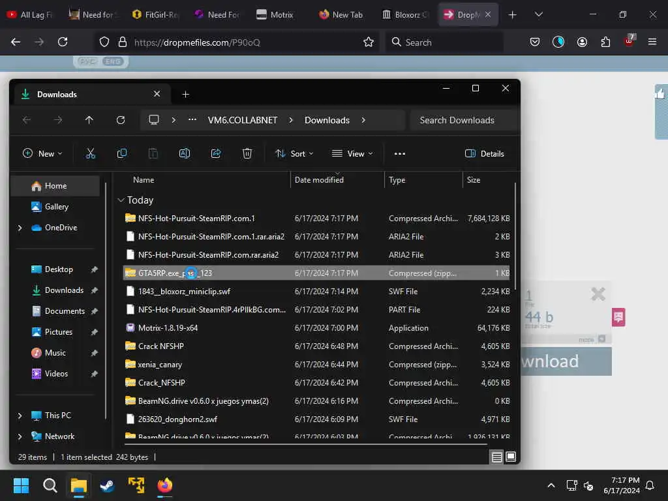
Task: Click the Explorer Back arrow button
Action: point(26,120)
